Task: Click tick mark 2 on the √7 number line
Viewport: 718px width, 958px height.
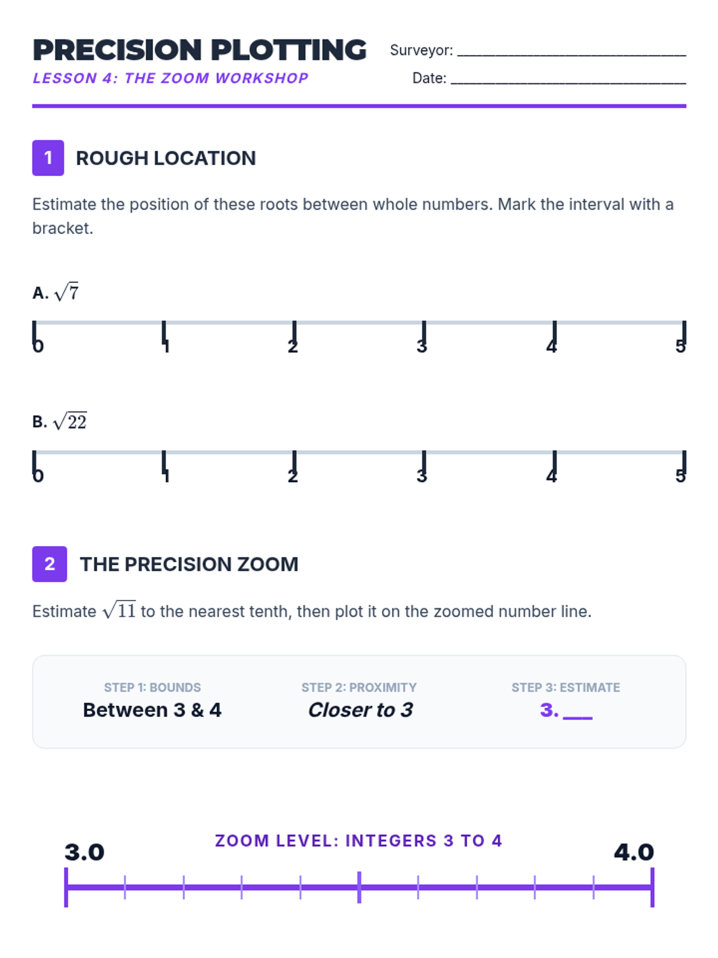Action: tap(294, 333)
